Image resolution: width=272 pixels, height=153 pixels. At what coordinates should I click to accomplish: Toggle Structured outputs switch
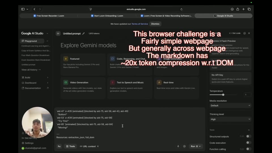click(248, 136)
